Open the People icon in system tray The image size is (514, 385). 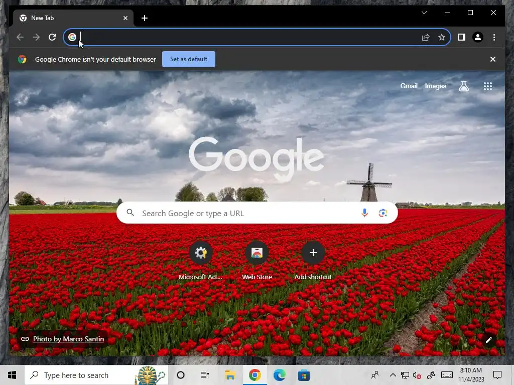point(375,375)
